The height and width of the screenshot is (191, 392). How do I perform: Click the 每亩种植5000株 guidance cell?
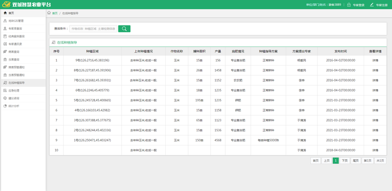point(268,140)
